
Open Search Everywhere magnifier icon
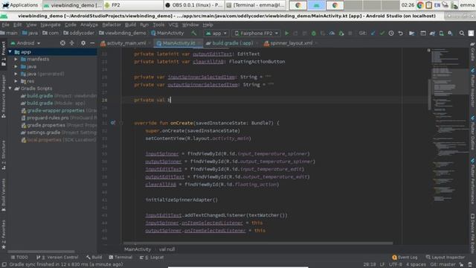tap(462, 33)
